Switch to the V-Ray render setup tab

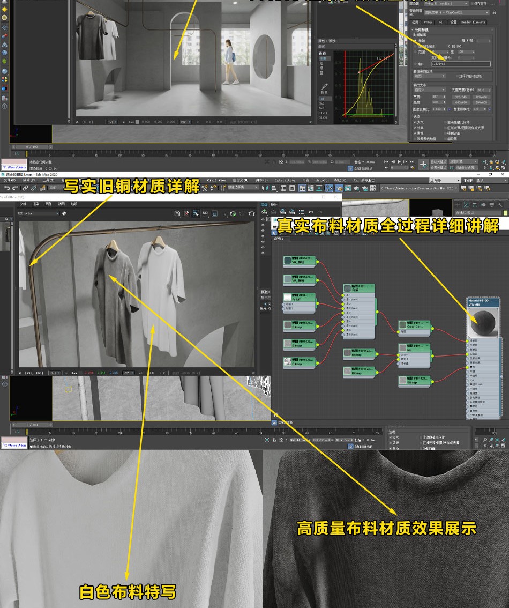click(x=428, y=22)
